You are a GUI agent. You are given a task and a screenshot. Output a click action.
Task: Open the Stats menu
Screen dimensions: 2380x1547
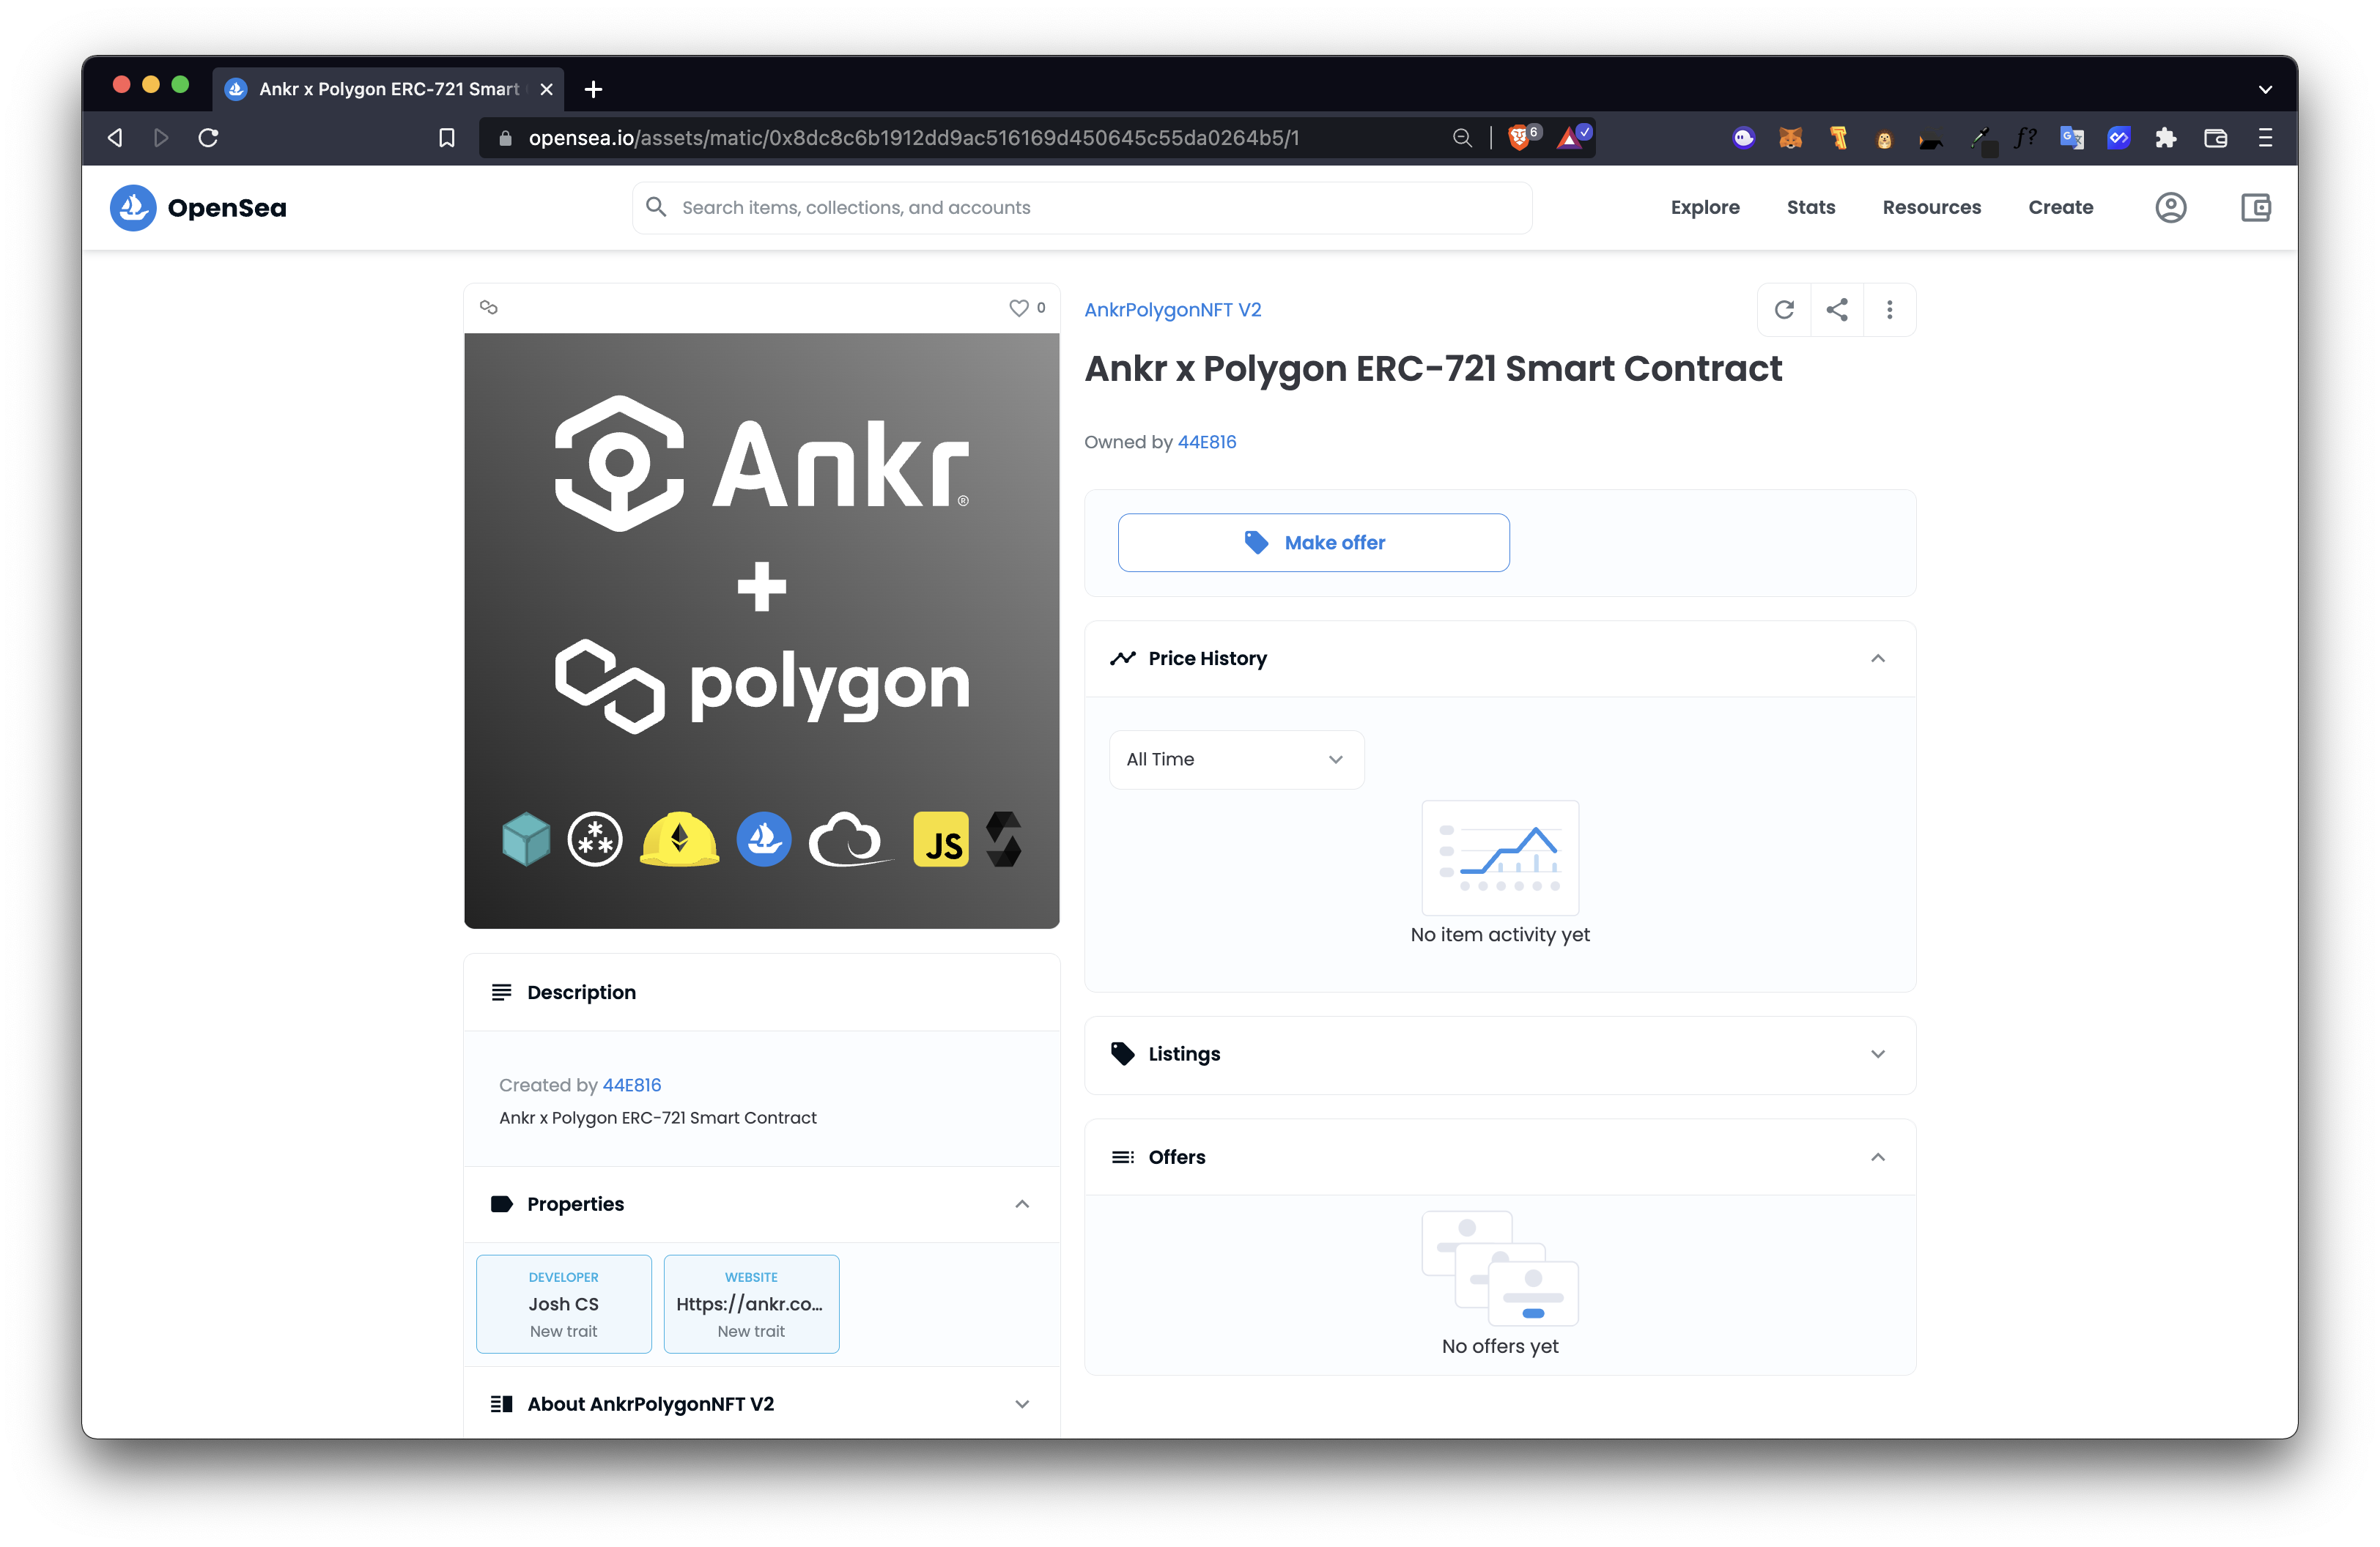coord(1810,208)
